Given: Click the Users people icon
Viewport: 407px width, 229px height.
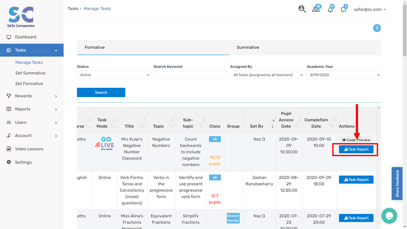Looking at the screenshot, I should [9, 122].
